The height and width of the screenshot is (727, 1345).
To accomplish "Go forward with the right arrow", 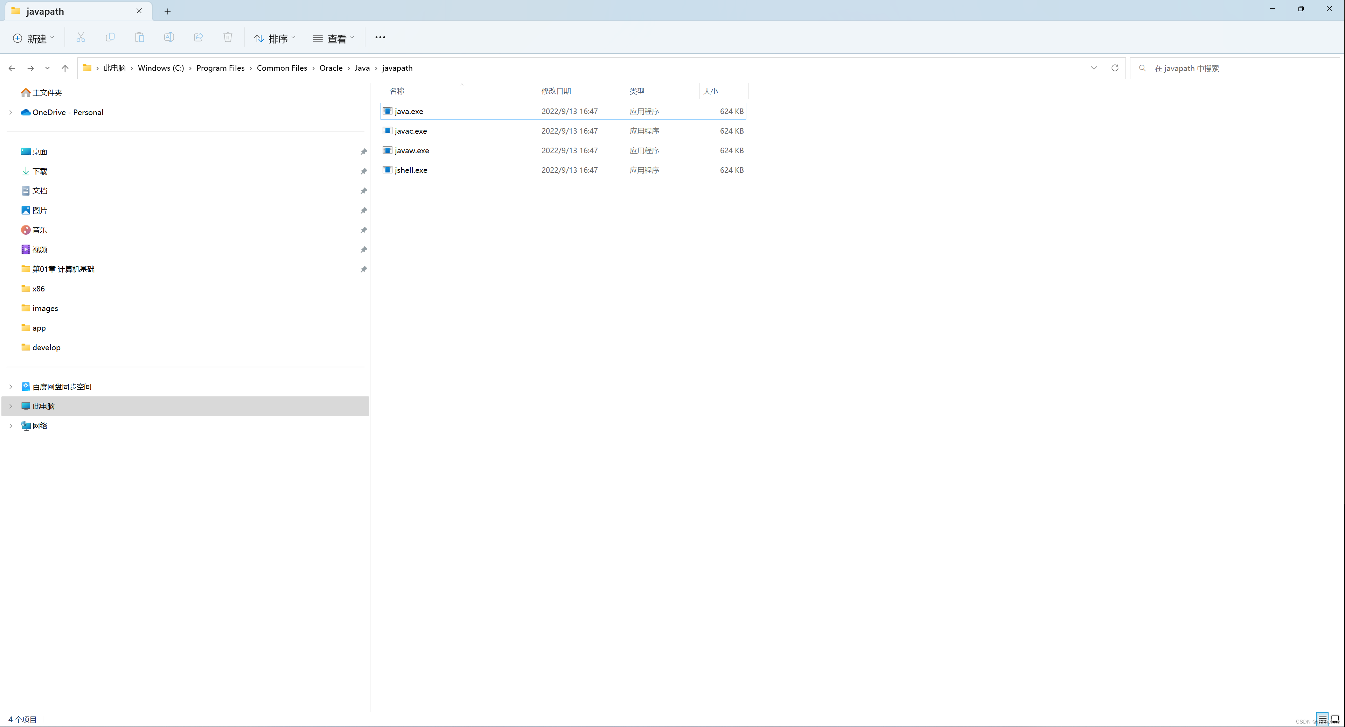I will click(x=30, y=68).
